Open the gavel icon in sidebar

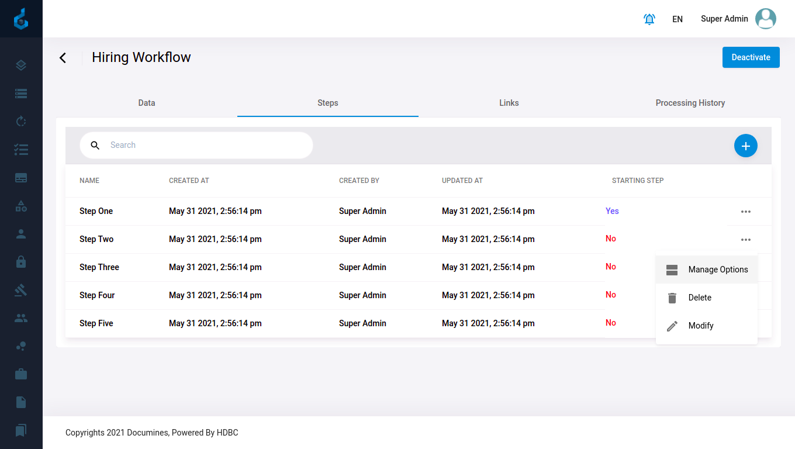(21, 290)
